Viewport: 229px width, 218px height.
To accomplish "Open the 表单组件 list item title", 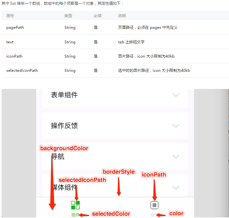I will point(64,95).
